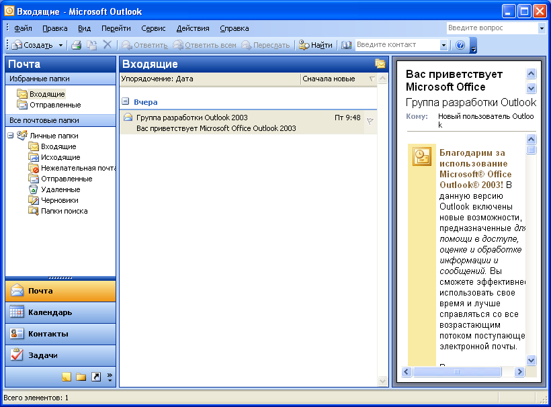Click the Все почтовые папки header
Viewport: 551px width, 407px height.
[60, 120]
